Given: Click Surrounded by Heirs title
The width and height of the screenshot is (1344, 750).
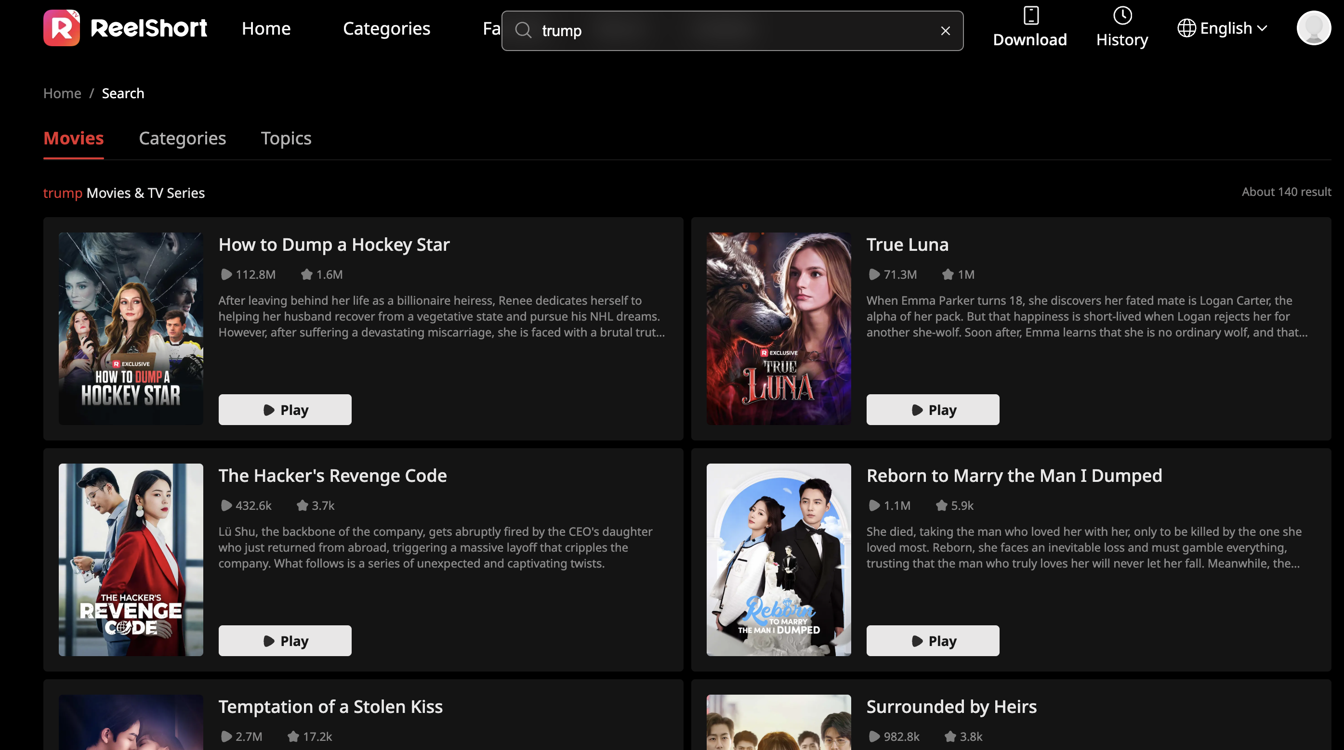Looking at the screenshot, I should [952, 707].
